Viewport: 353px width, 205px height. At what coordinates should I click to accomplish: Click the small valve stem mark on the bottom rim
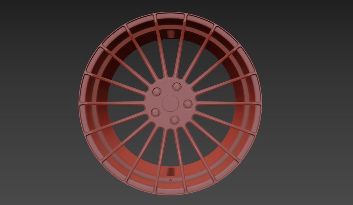coord(171,180)
